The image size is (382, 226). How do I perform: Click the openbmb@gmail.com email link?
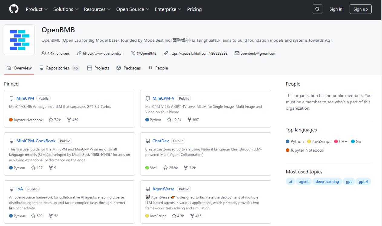[259, 53]
